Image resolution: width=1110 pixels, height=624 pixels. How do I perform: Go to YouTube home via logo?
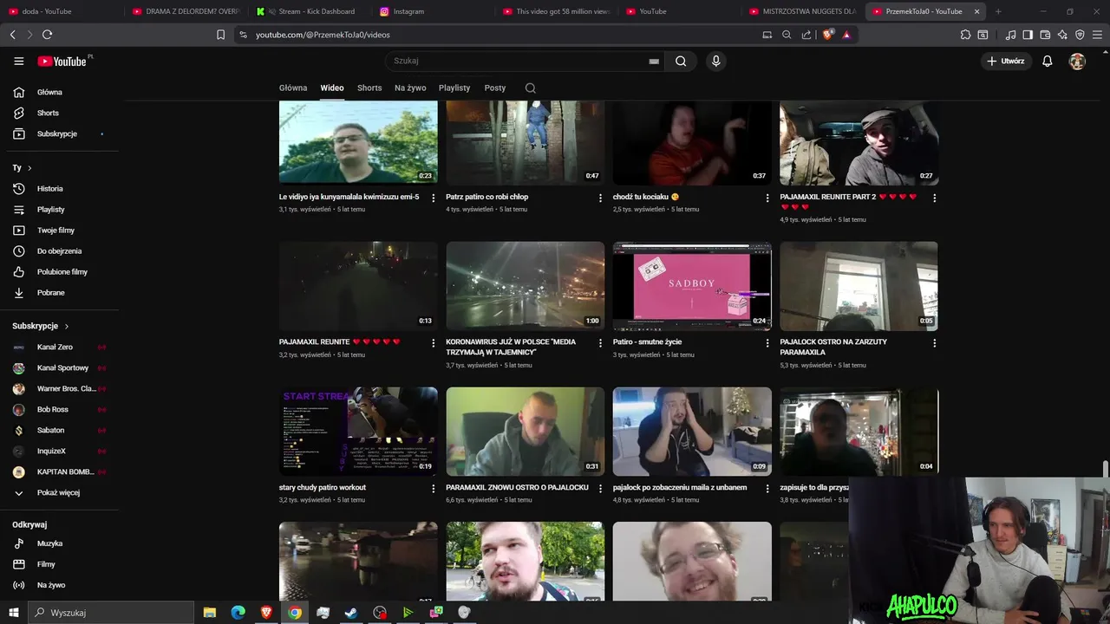(62, 61)
